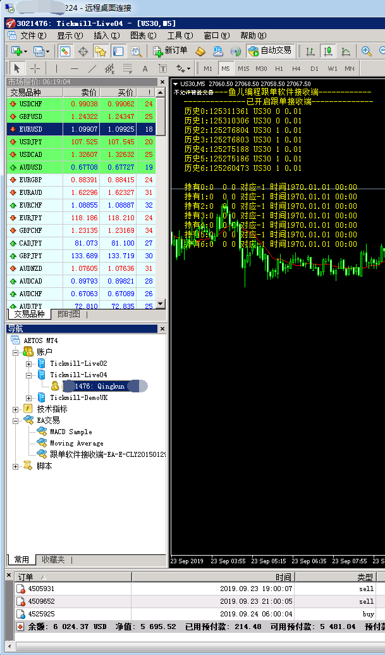The height and width of the screenshot is (655, 385).
Task: Select the candlestick chart type icon
Action: pos(328,51)
